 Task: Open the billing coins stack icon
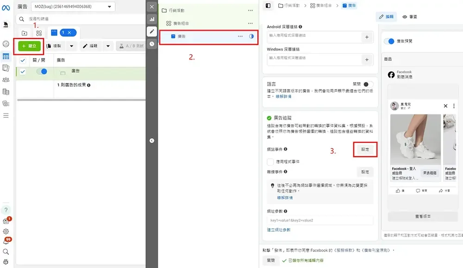(x=6, y=92)
